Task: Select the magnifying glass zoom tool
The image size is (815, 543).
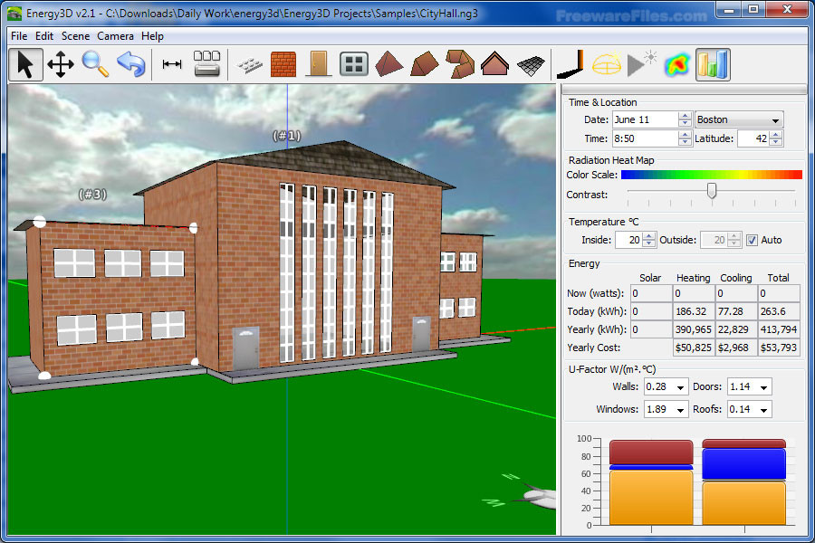Action: coord(95,65)
